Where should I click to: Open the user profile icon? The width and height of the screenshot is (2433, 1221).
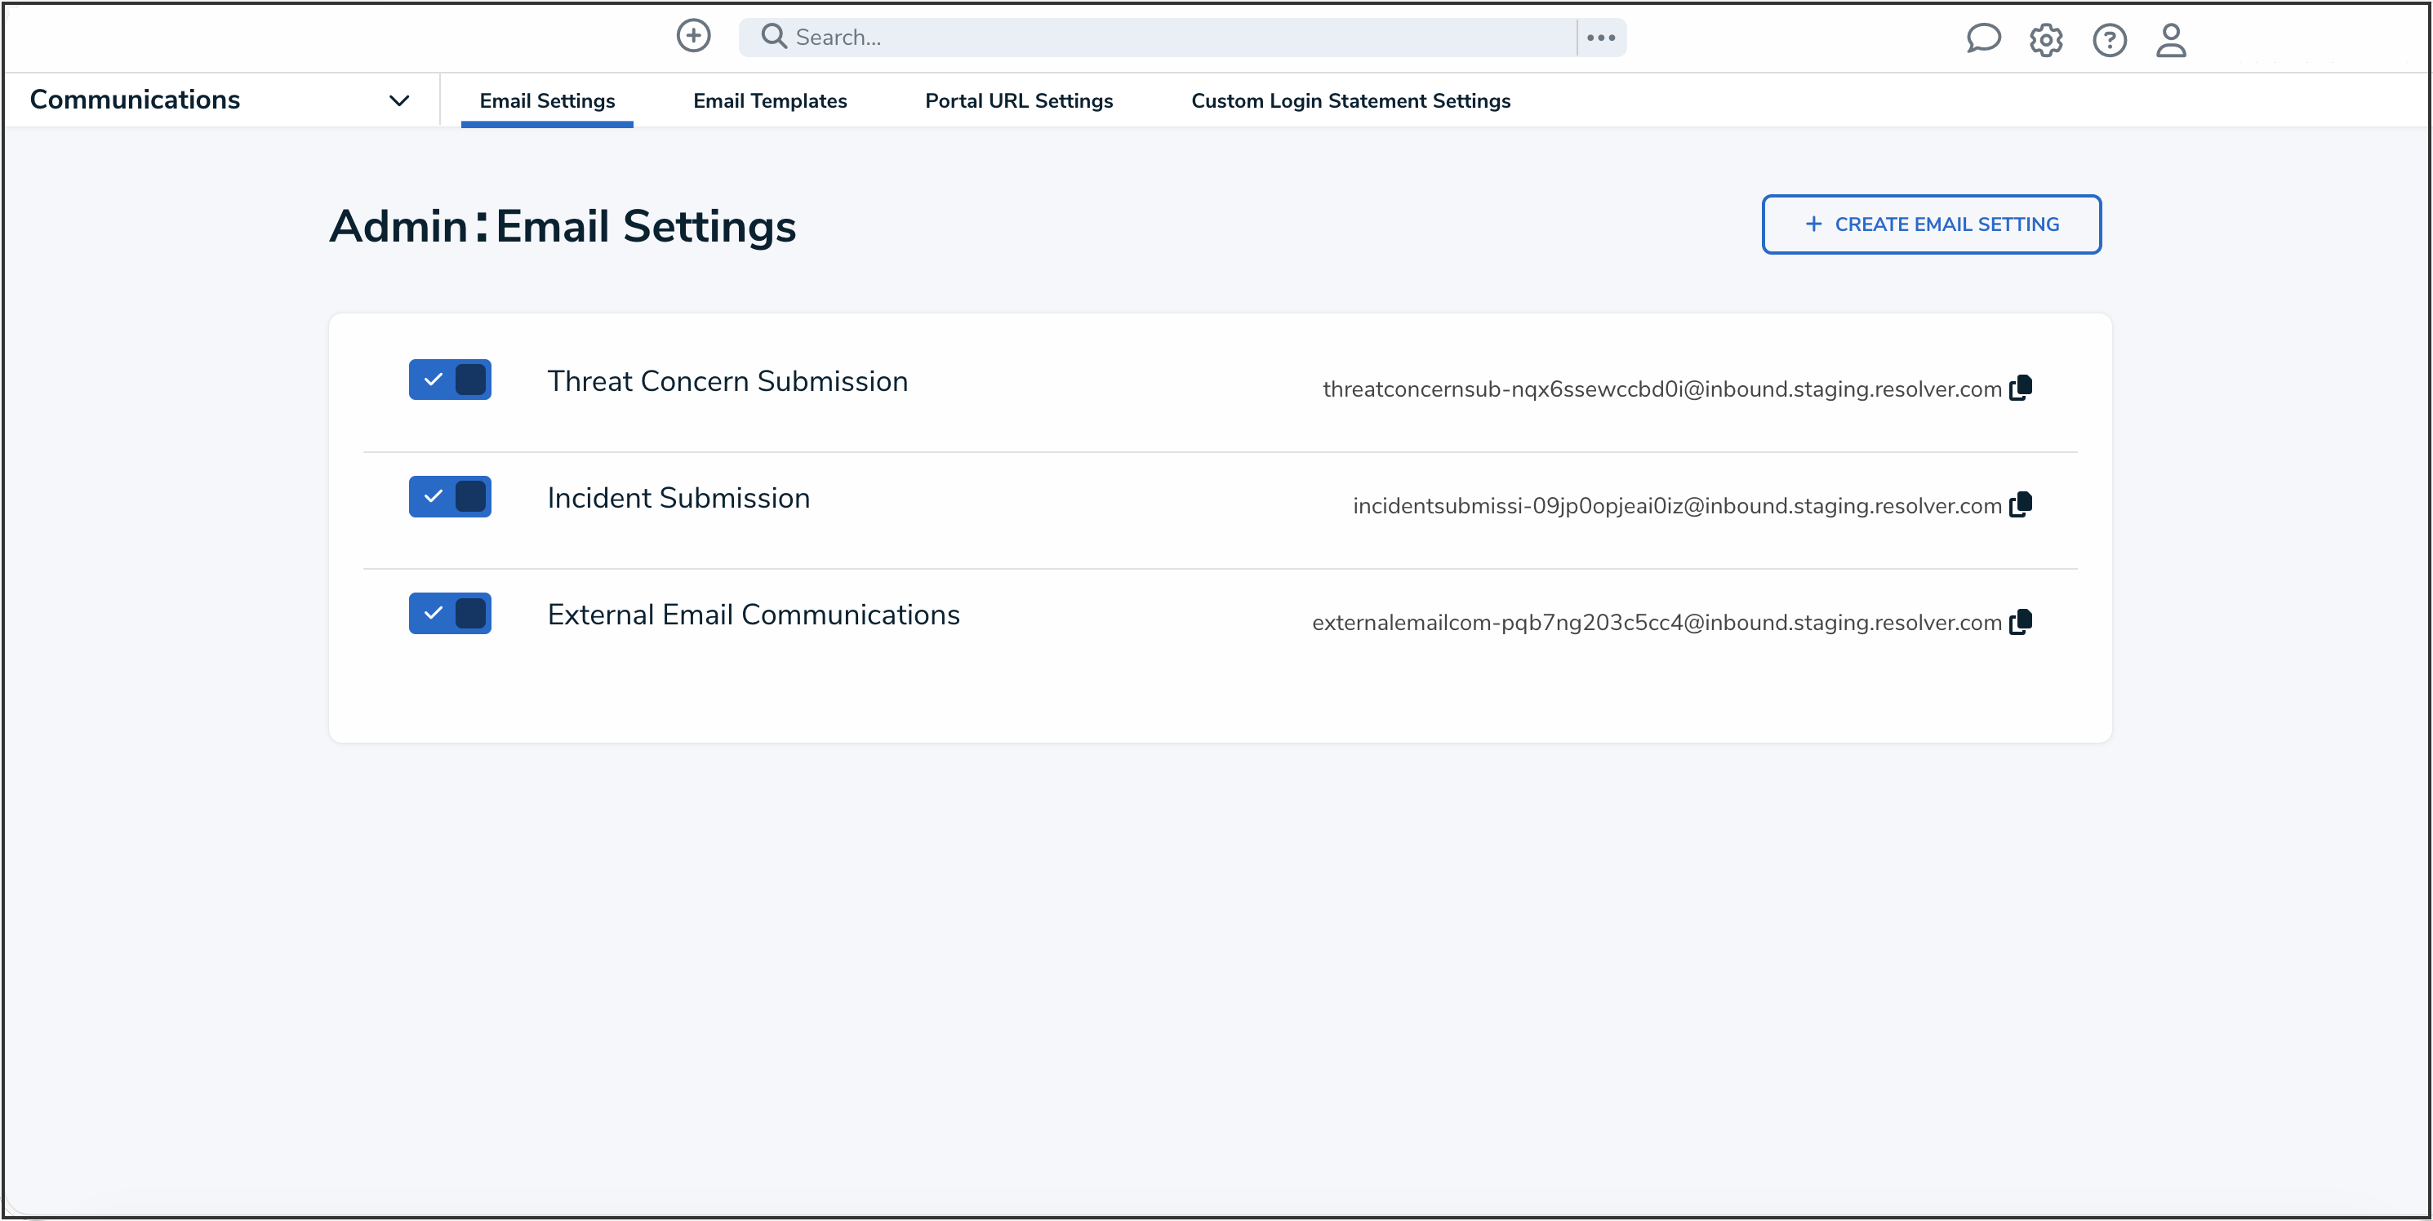tap(2170, 40)
